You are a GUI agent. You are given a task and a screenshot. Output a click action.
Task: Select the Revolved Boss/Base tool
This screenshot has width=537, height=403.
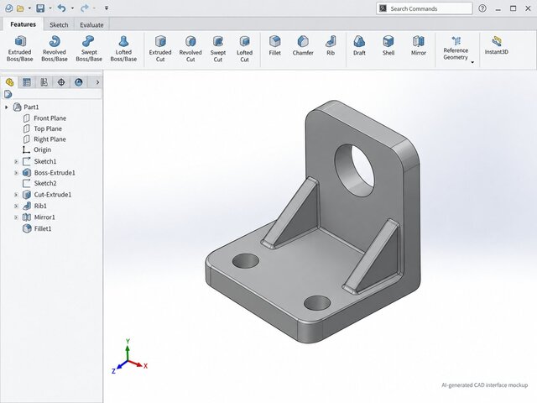point(54,49)
